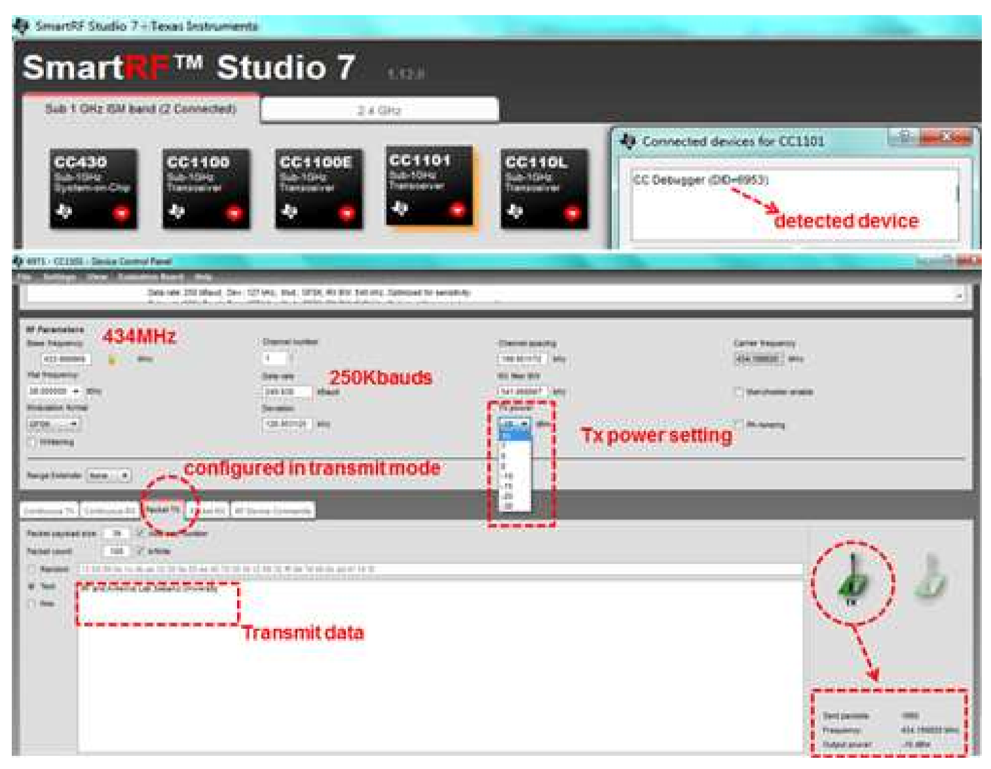Click SmartRF Studio 7 title bar logo
The width and height of the screenshot is (991, 769).
(22, 26)
